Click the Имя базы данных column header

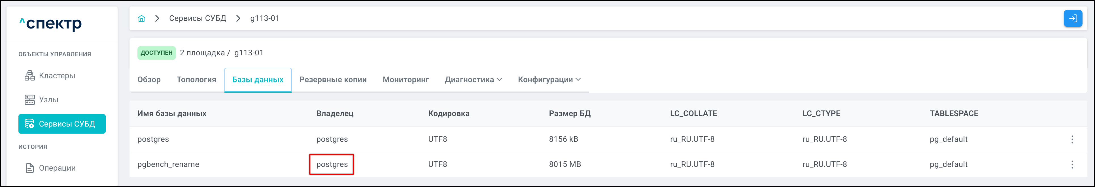click(172, 114)
